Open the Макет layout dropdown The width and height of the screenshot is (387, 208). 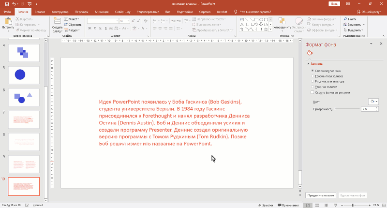72,19
